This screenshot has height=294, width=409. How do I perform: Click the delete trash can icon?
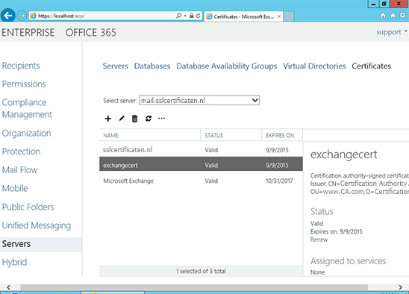pyautogui.click(x=134, y=119)
